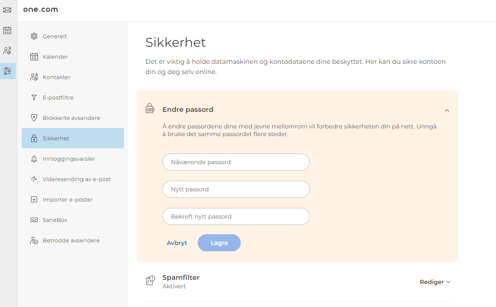Open the contacts icon in left rail

[x=7, y=51]
